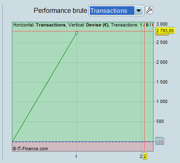Click the Performance brute title
Viewport: 180px width, 163px height.
click(x=60, y=11)
